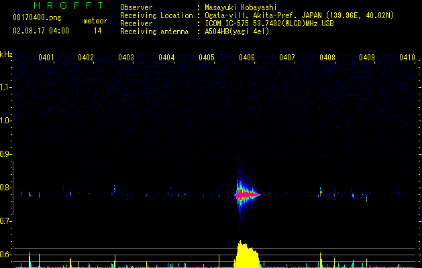The height and width of the screenshot is (268, 422).
Task: Click the 0403 time label
Action: coord(126,58)
